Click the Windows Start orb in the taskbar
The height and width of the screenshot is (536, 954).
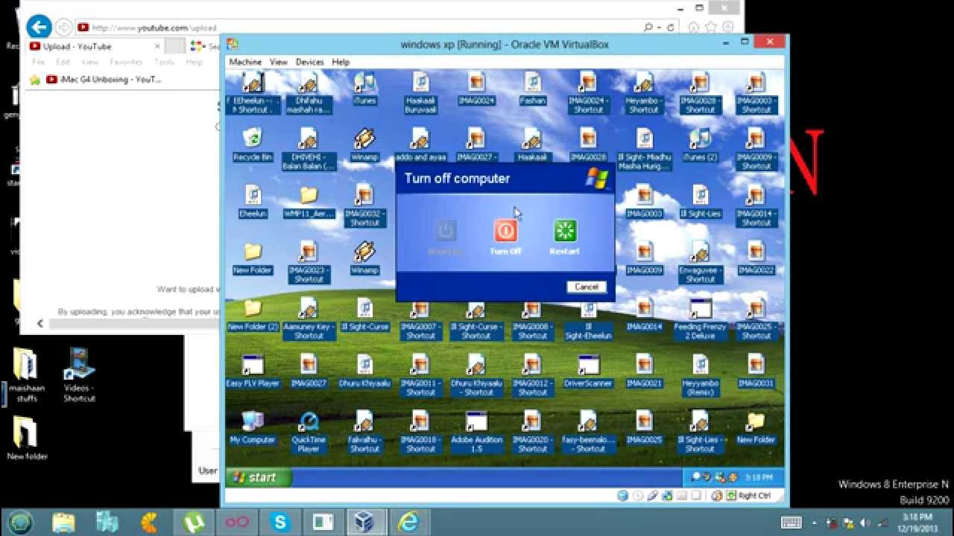pos(20,522)
